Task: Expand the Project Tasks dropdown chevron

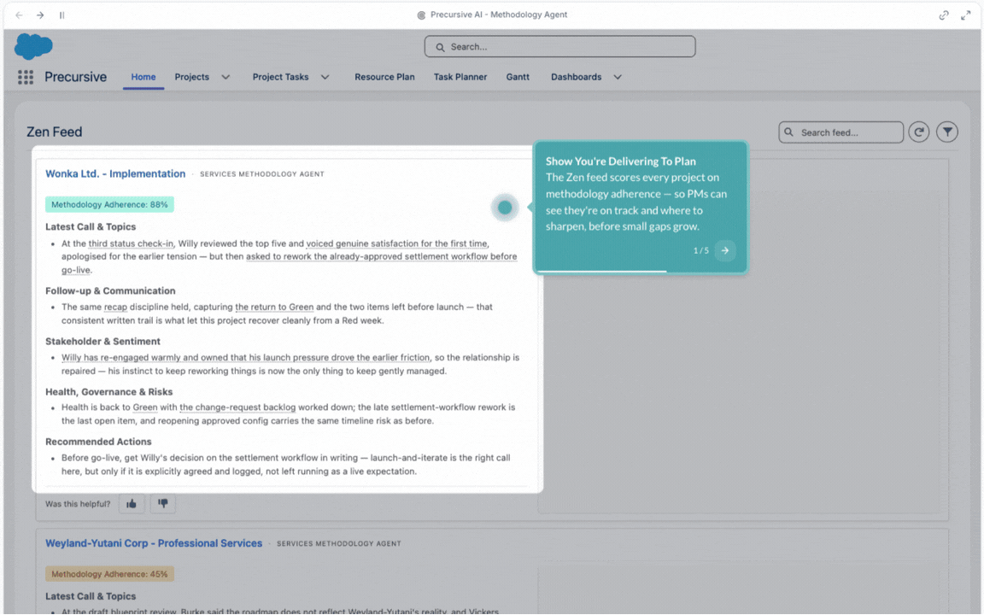Action: point(325,77)
